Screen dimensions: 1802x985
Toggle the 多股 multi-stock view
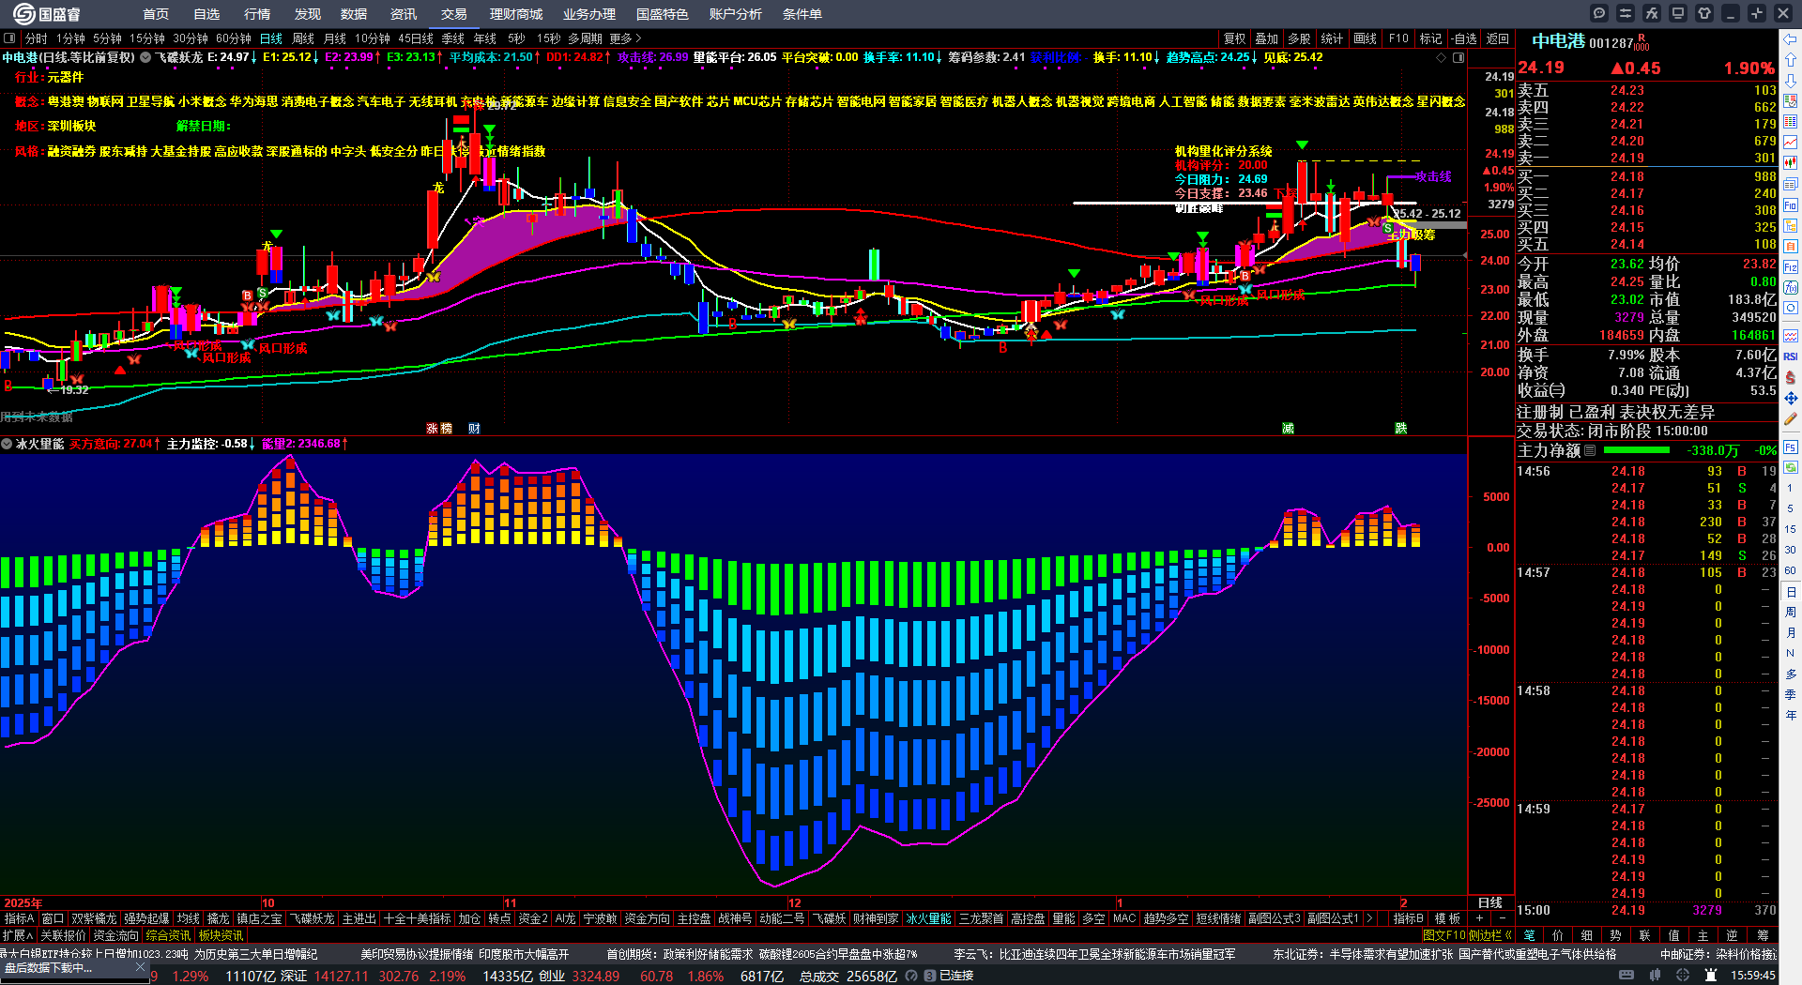click(x=1299, y=38)
